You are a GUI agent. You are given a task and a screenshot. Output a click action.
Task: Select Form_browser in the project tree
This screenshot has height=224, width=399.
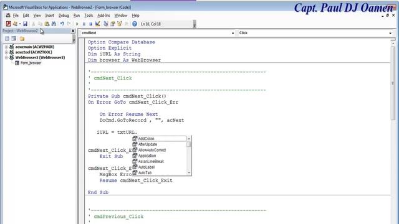31,63
